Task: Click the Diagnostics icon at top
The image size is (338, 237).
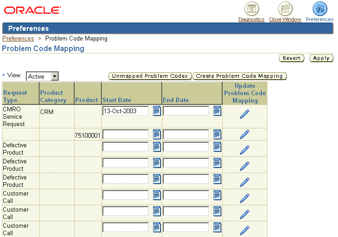Action: pos(252,9)
